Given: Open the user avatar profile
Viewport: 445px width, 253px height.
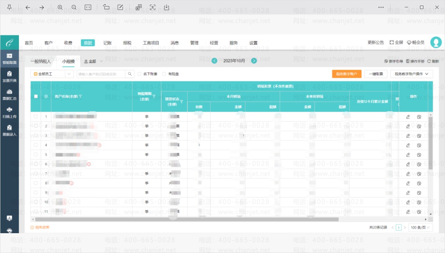Looking at the screenshot, I should 436,42.
